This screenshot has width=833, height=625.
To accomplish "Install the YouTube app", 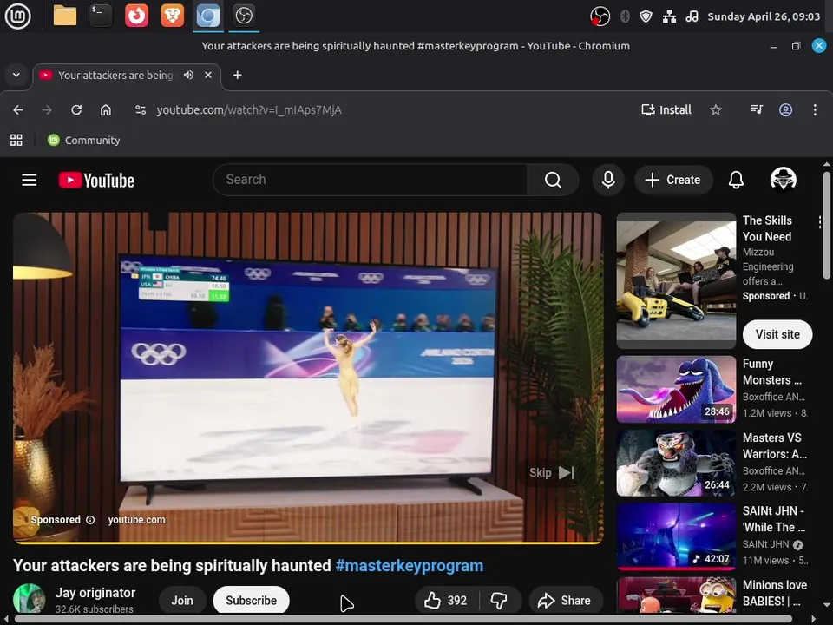I will [x=666, y=110].
